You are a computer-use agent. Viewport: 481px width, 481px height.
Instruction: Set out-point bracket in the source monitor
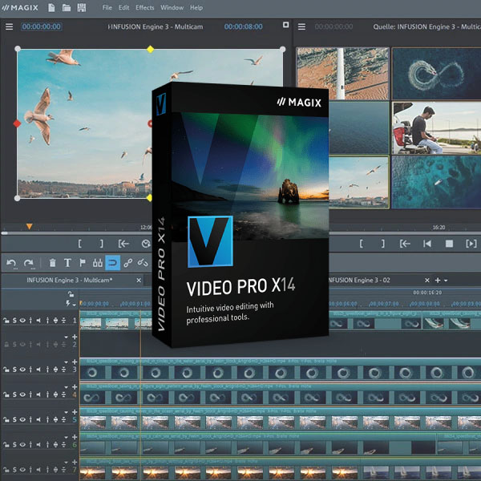[383, 244]
